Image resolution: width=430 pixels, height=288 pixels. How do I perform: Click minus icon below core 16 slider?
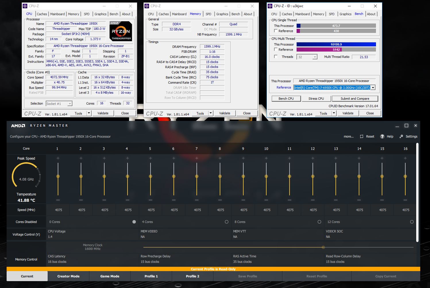(x=405, y=200)
